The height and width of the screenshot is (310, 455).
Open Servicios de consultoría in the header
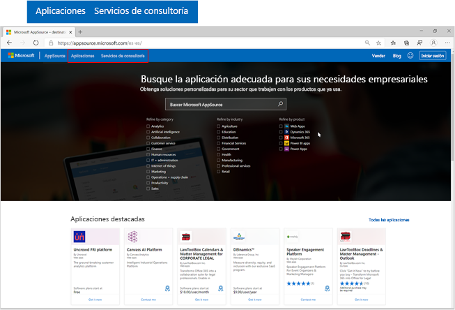tap(123, 56)
